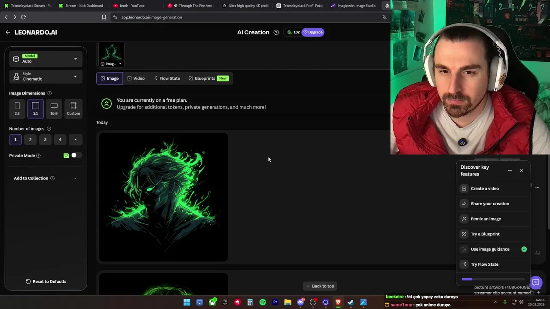Click Back to top button

click(320, 286)
